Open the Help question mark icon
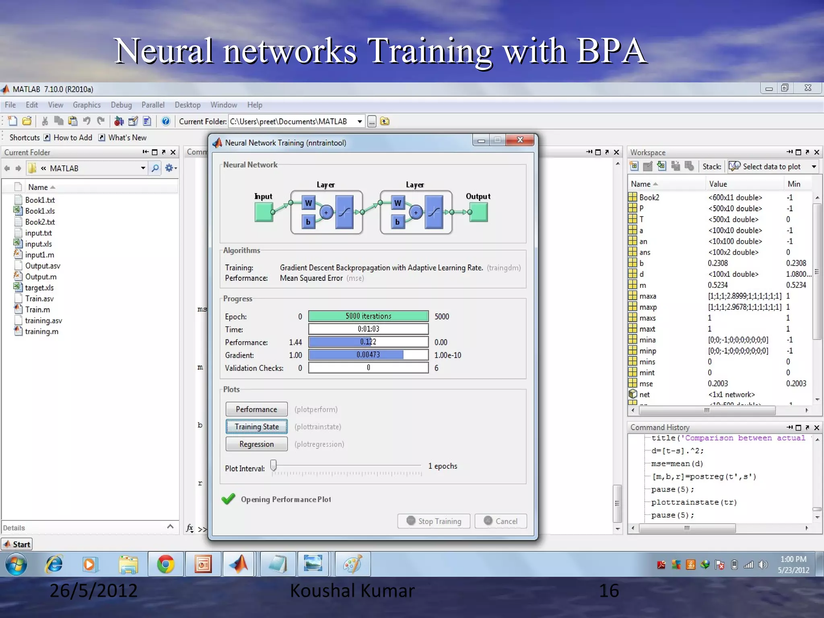Image resolution: width=824 pixels, height=618 pixels. pos(165,121)
